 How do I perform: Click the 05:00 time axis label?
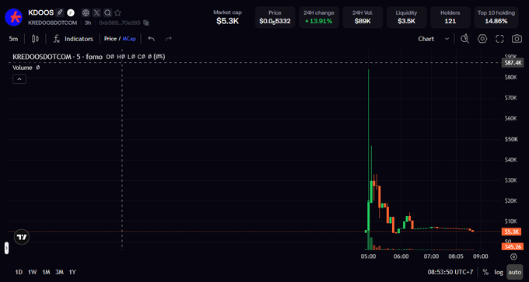[x=368, y=256]
